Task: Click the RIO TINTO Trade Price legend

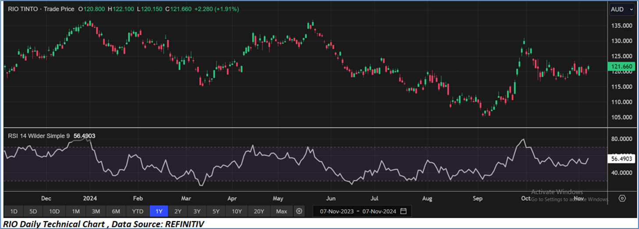Action: (x=42, y=9)
